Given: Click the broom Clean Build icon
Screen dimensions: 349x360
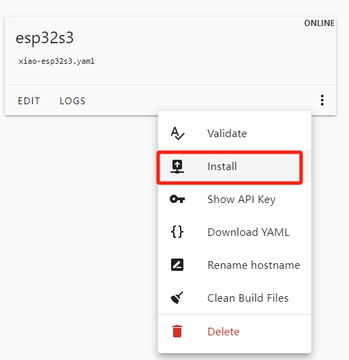Looking at the screenshot, I should coord(177,298).
